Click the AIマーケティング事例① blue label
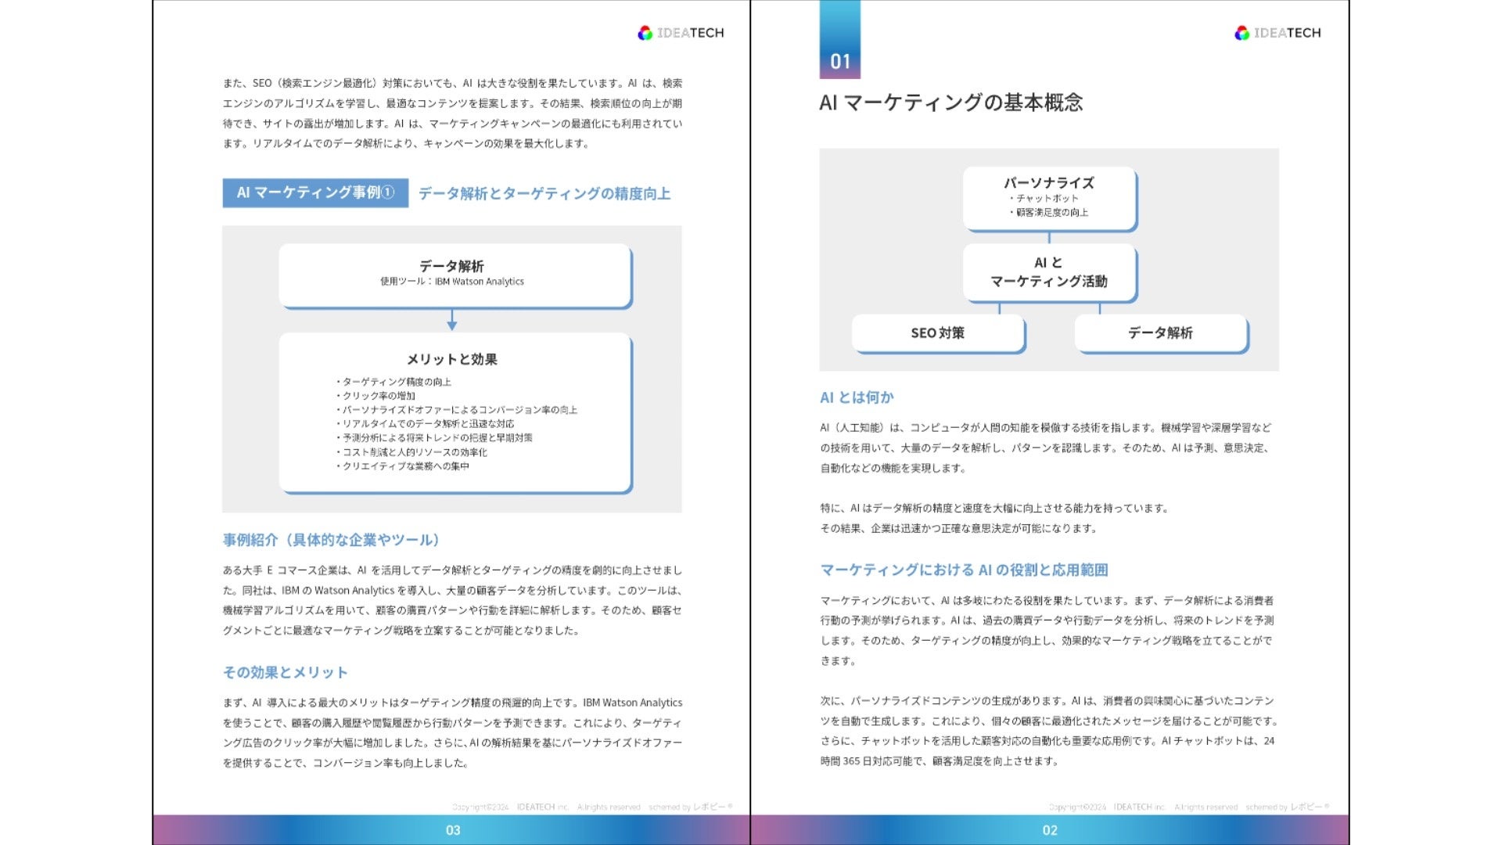Screen dimensions: 1502x845 [x=315, y=192]
